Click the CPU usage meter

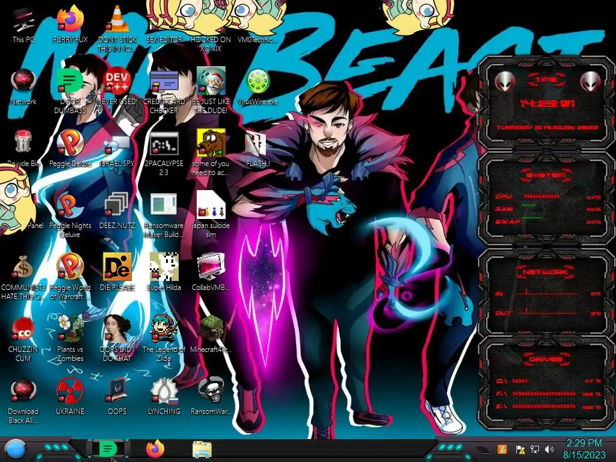pos(541,196)
